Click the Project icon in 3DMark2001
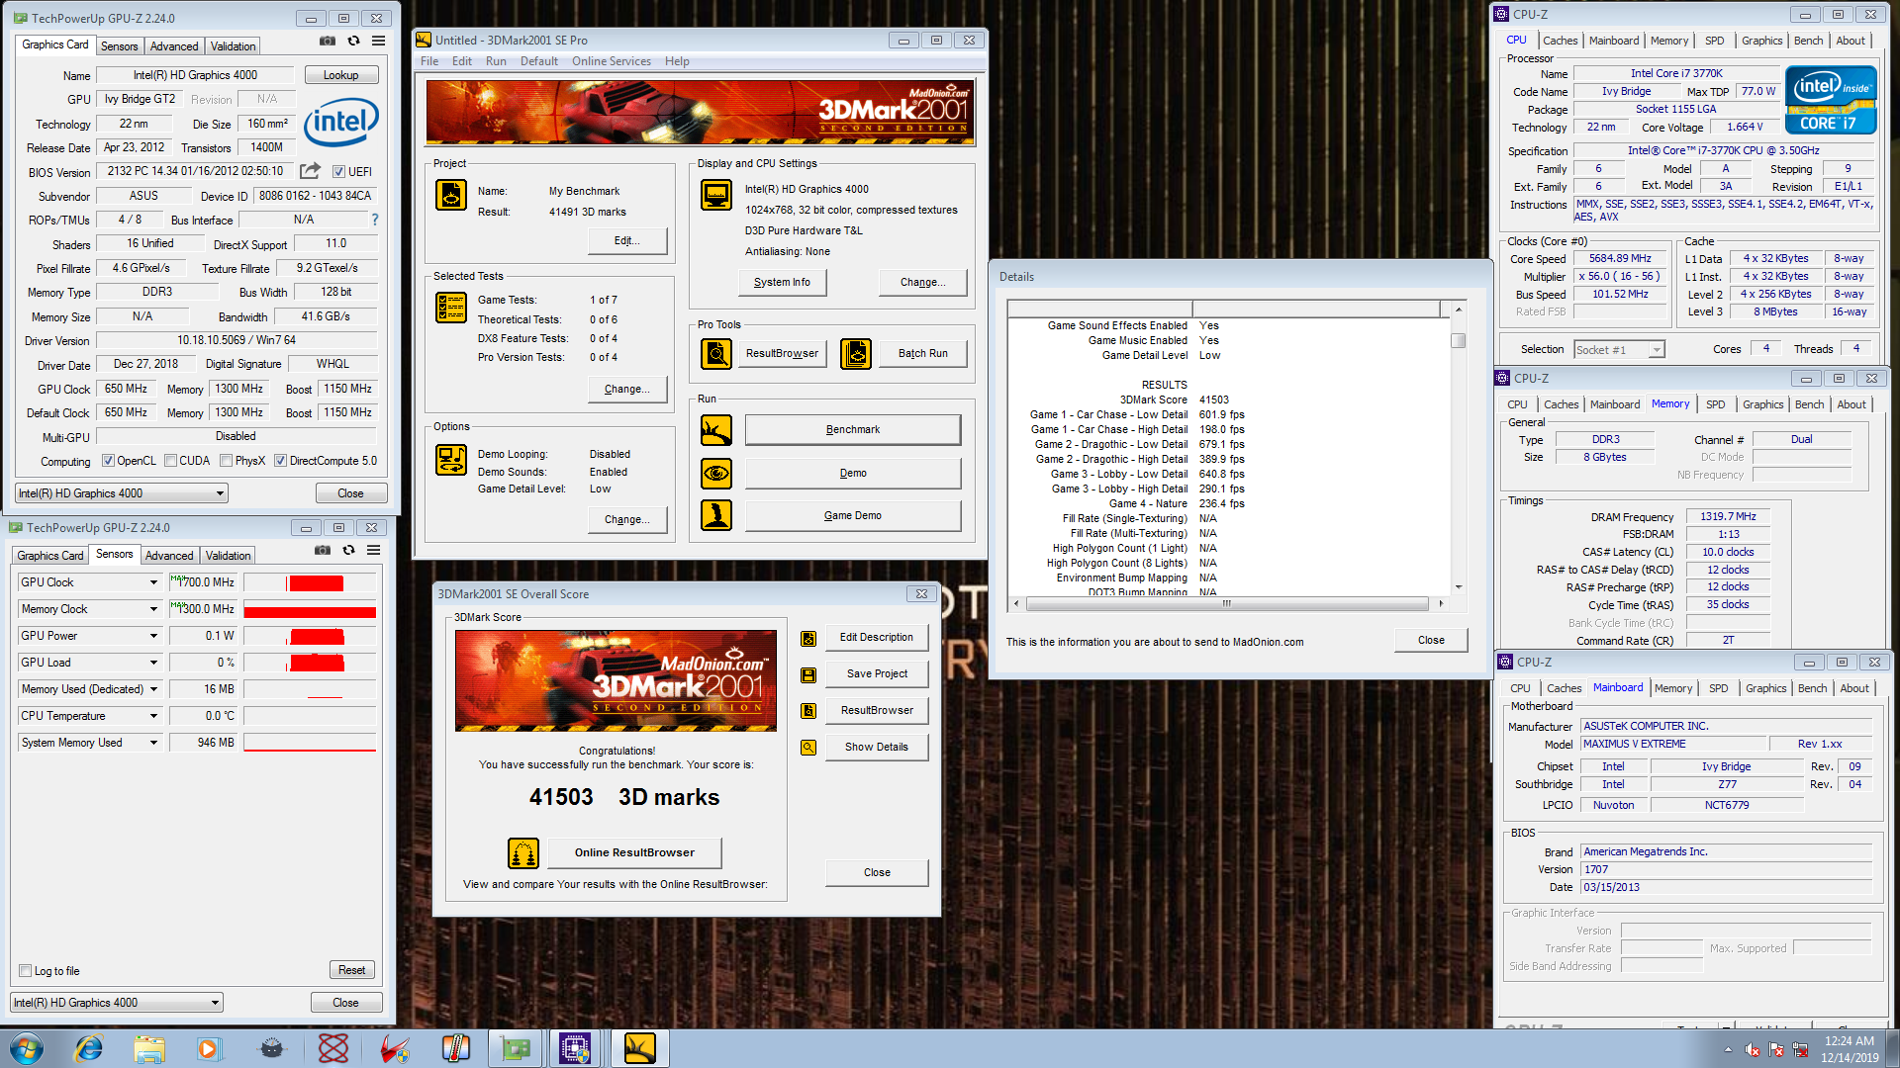1900x1068 pixels. pos(451,195)
